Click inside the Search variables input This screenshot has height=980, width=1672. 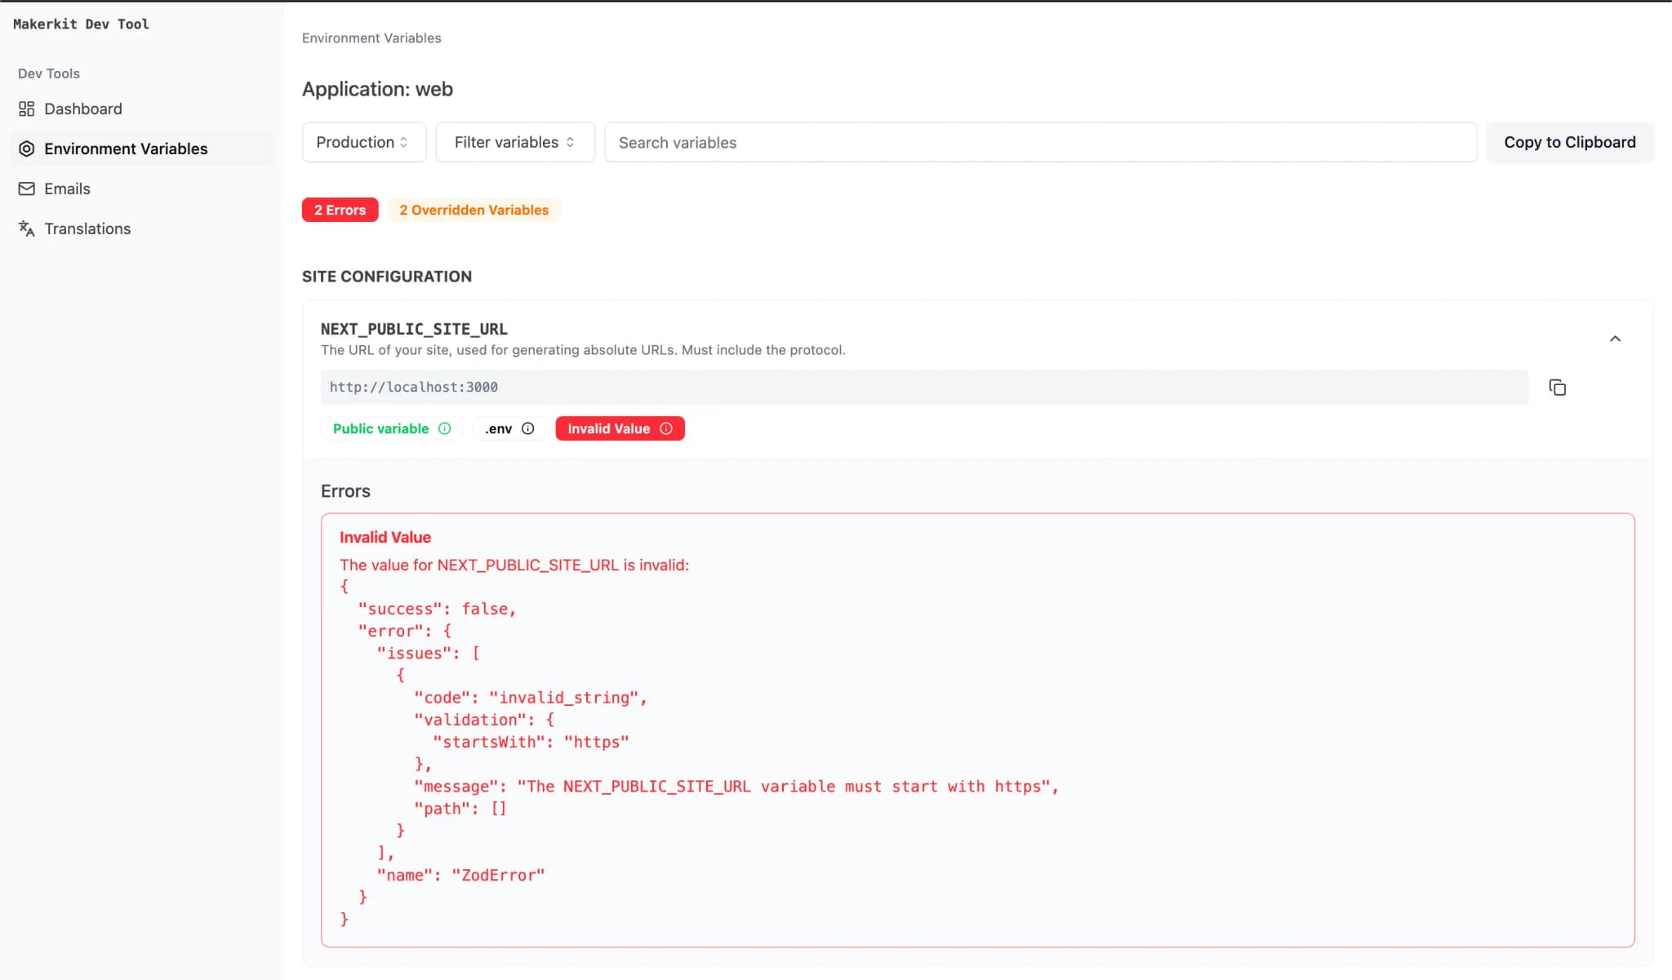tap(1039, 142)
